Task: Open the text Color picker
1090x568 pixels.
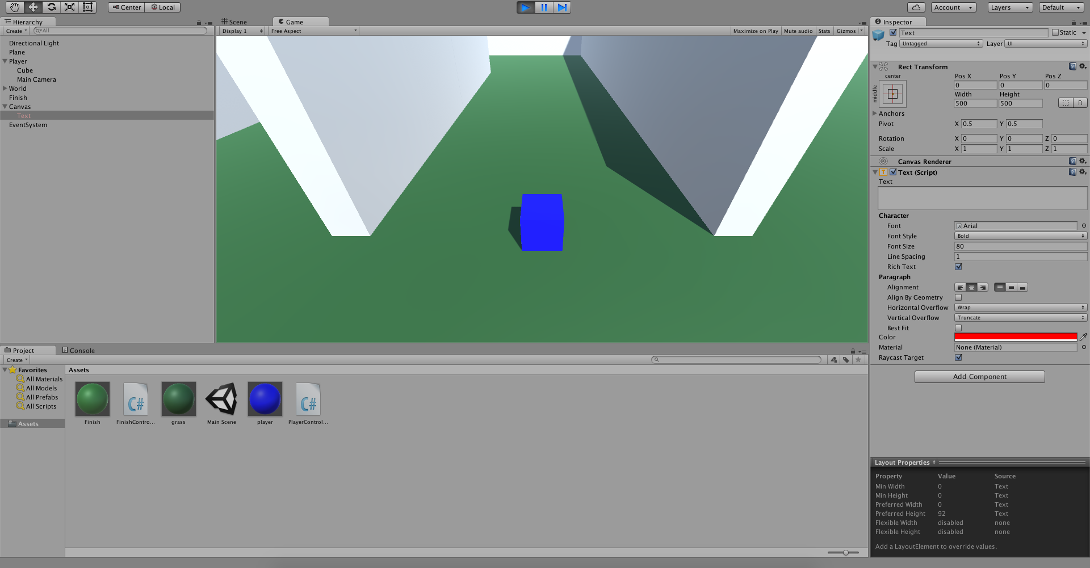Action: 1015,337
